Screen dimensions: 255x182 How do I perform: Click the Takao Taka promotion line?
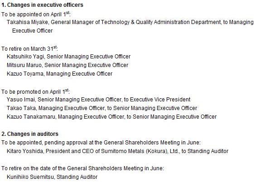tap(102, 108)
